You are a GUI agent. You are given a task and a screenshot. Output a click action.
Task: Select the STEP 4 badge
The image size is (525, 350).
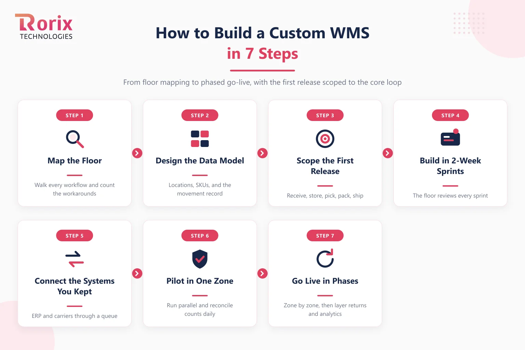tap(450, 115)
